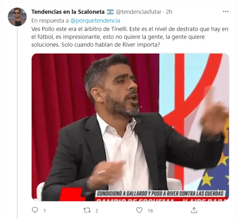Click the reply count showing 1

click(x=45, y=211)
